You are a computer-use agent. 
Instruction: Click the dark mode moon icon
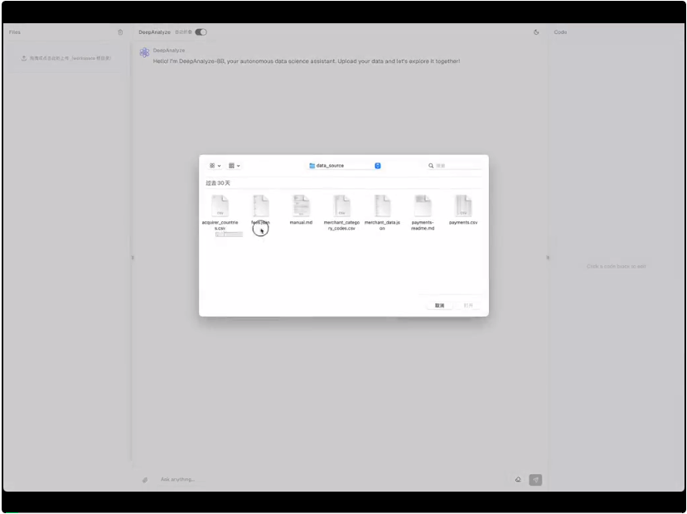536,32
